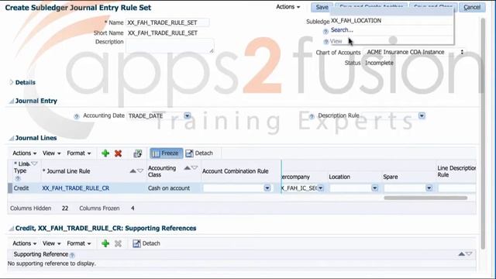The width and height of the screenshot is (496, 279).
Task: Click help icon next to Accounting Date
Action: (76, 116)
